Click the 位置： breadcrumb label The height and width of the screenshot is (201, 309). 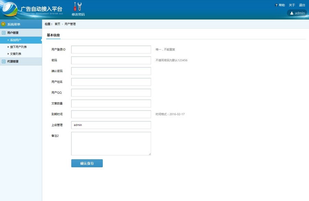(48, 24)
